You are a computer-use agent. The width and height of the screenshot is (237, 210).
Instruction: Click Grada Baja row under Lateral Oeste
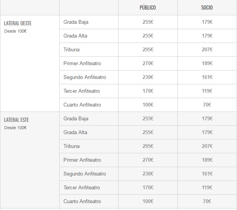(76, 22)
